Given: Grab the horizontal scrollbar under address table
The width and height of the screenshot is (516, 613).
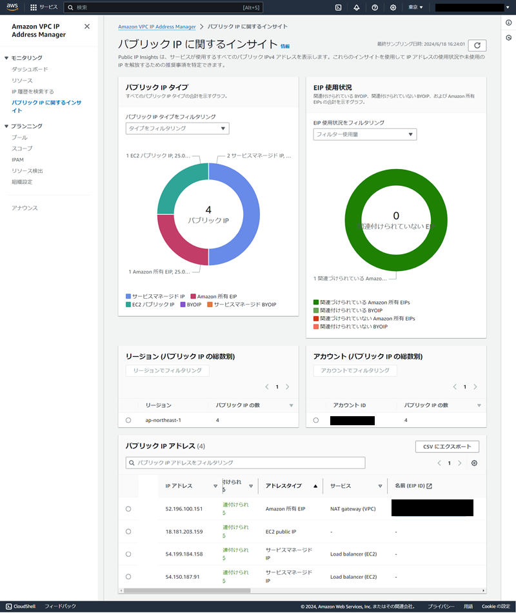Looking at the screenshot, I should (187, 590).
